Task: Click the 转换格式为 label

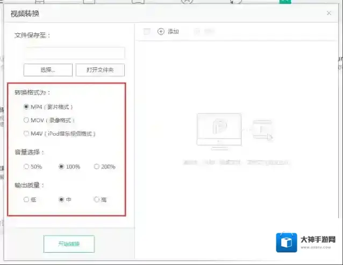Action: (x=32, y=93)
